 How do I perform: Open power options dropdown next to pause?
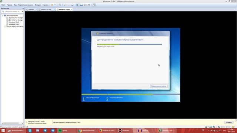tap(55, 5)
